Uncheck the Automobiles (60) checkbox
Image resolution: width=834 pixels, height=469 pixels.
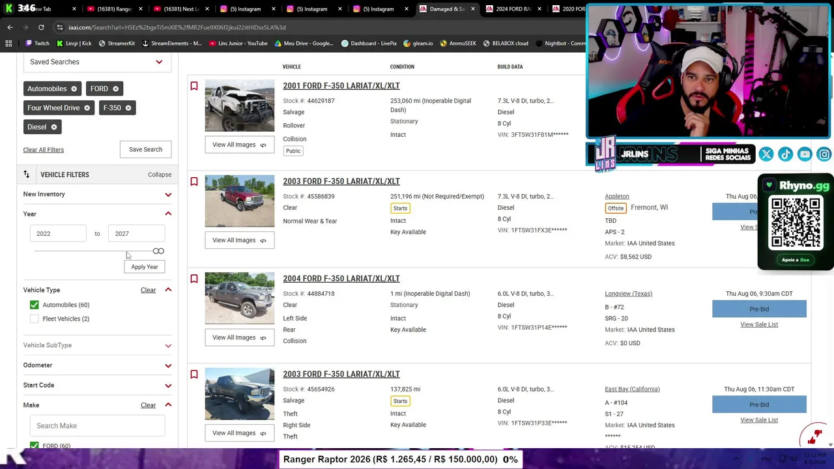pyautogui.click(x=34, y=305)
